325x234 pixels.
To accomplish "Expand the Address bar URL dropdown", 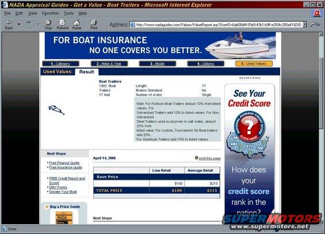I will click(x=305, y=25).
